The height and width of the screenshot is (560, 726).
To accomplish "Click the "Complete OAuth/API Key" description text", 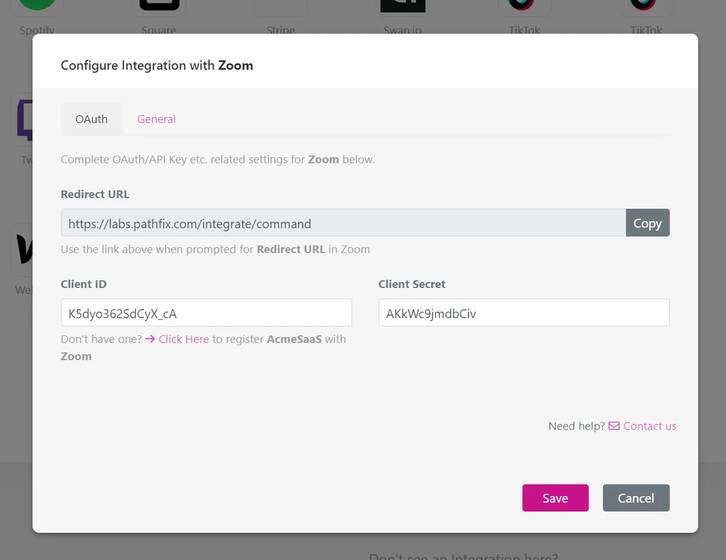I will click(218, 160).
